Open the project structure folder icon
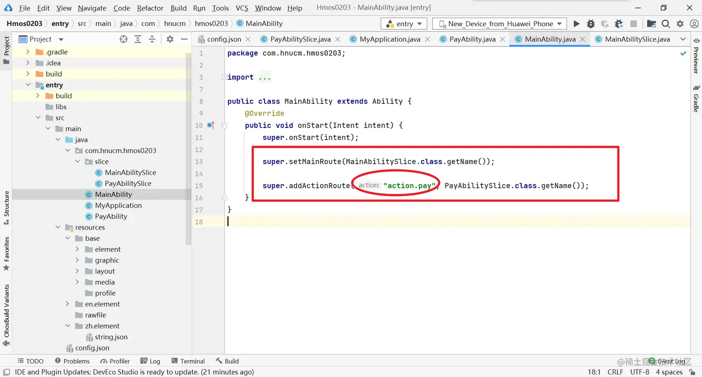This screenshot has height=377, width=702. pos(651,24)
